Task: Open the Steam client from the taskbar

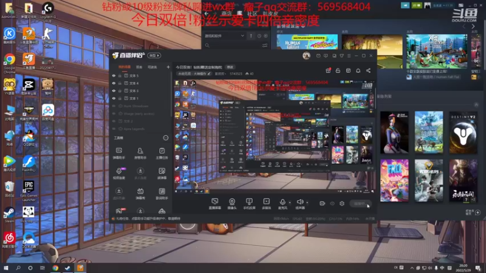Action: (x=67, y=268)
